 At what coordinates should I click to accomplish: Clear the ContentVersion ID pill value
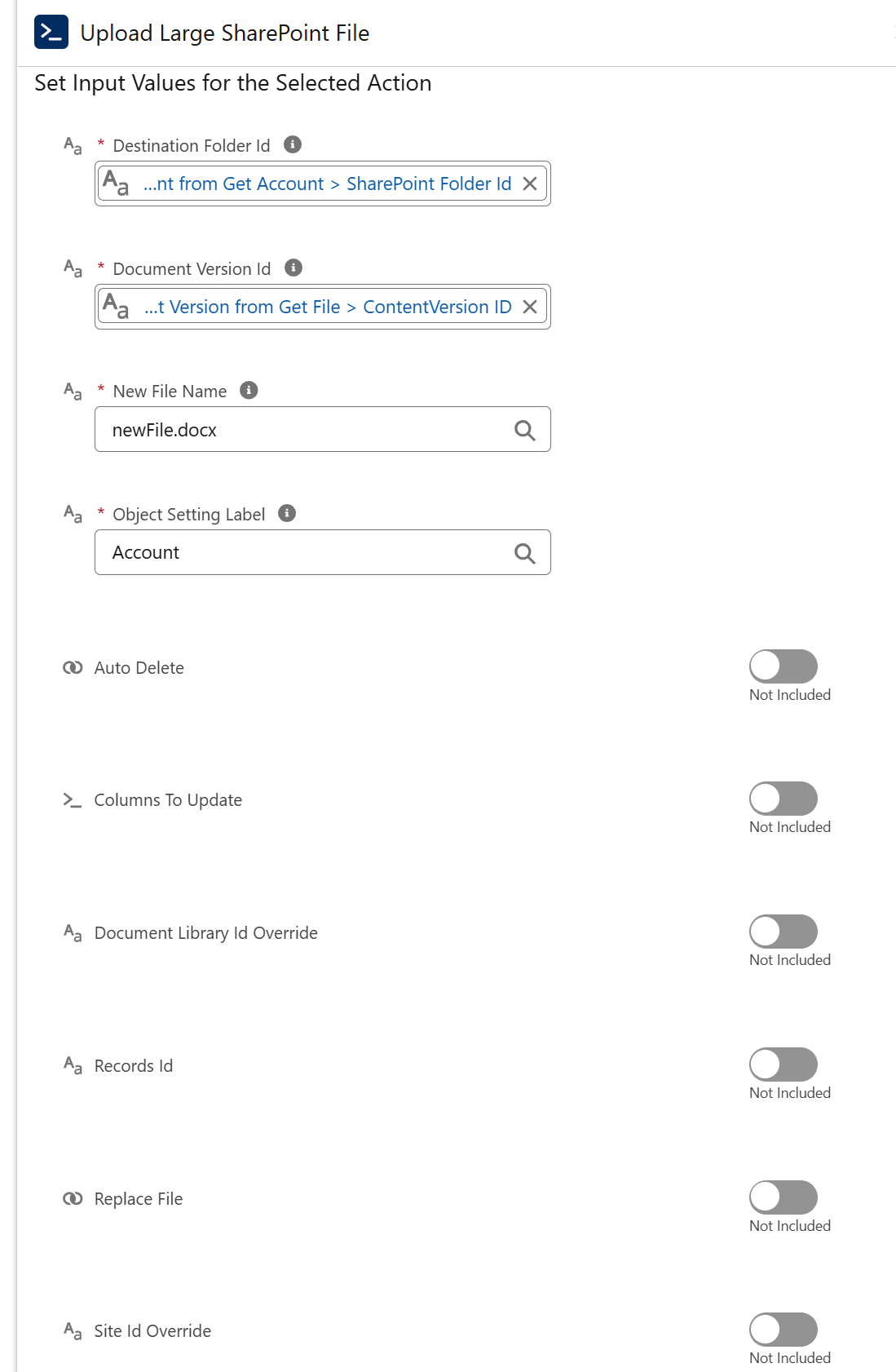530,307
